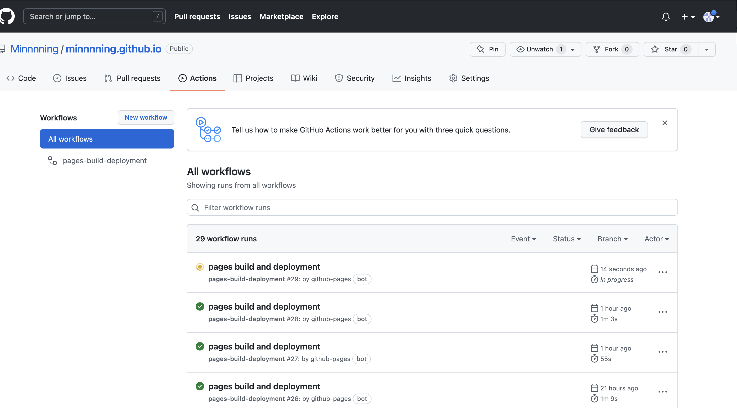Open options for run #28

[x=662, y=312]
